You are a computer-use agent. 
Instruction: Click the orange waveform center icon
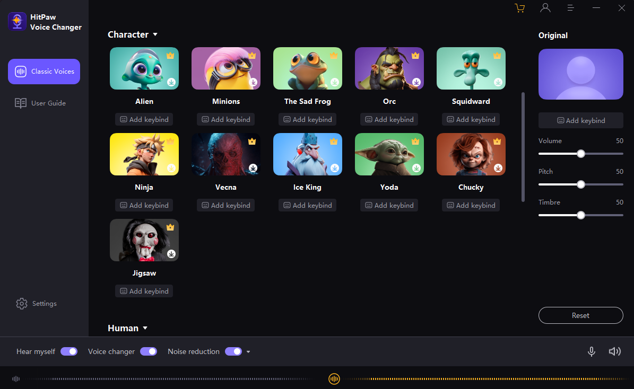coord(334,379)
